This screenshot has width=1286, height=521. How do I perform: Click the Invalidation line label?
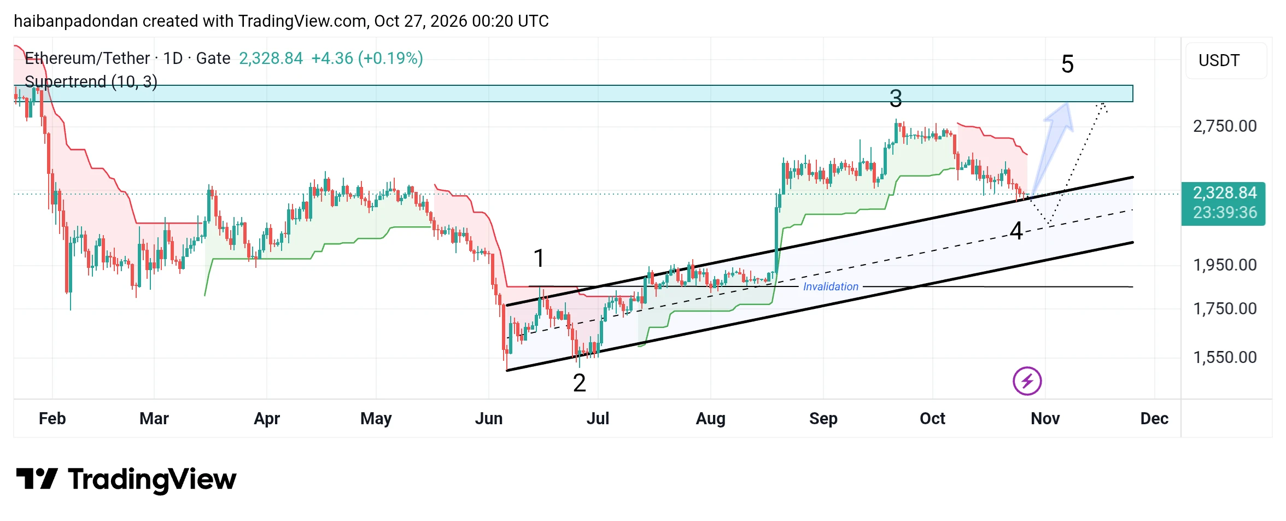coord(831,286)
